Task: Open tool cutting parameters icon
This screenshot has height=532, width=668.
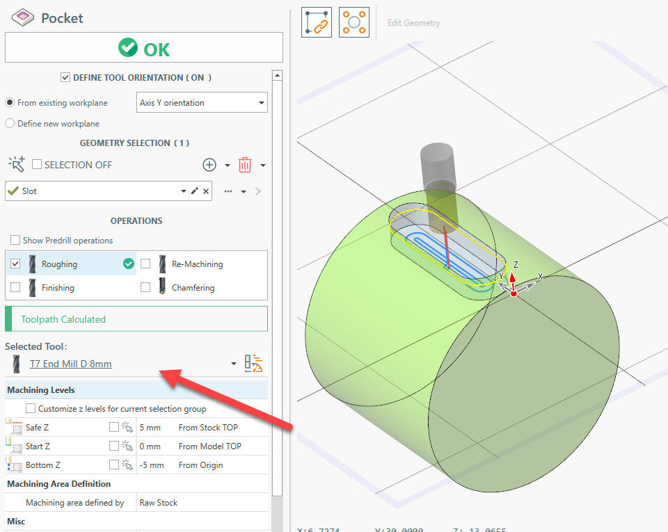Action: 252,364
